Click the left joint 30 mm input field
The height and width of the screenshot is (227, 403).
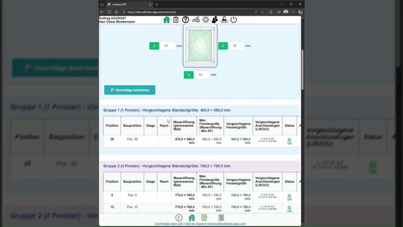pos(167,46)
